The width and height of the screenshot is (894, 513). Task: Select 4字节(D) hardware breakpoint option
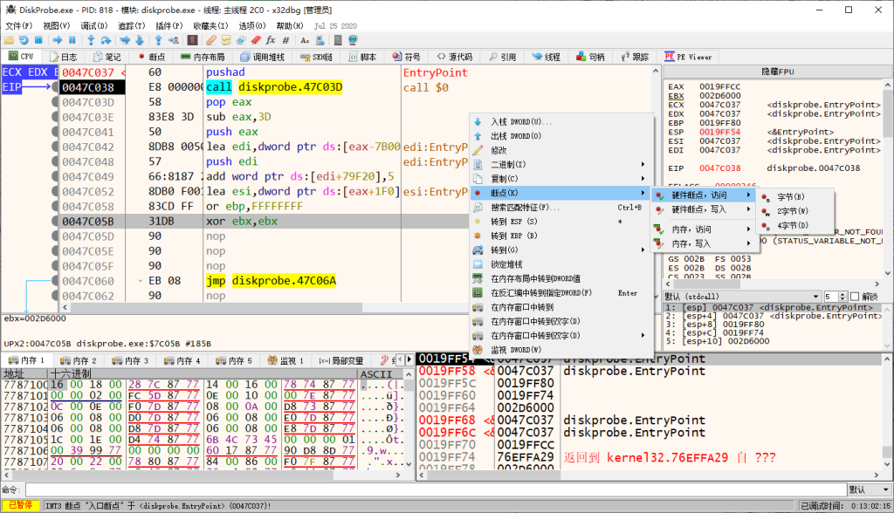(796, 225)
